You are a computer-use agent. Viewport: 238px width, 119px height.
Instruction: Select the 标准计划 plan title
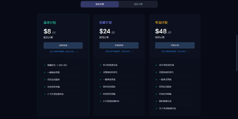[x=105, y=22]
